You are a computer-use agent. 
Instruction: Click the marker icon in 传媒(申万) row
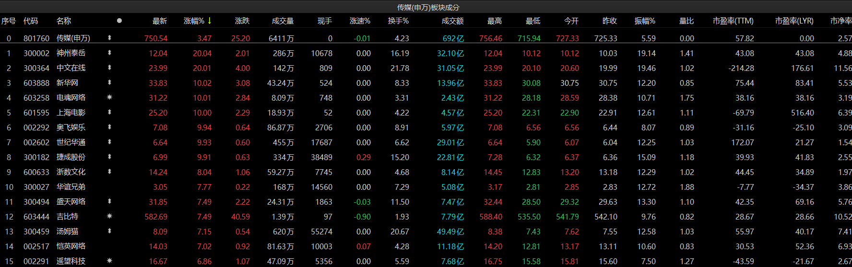coord(109,37)
